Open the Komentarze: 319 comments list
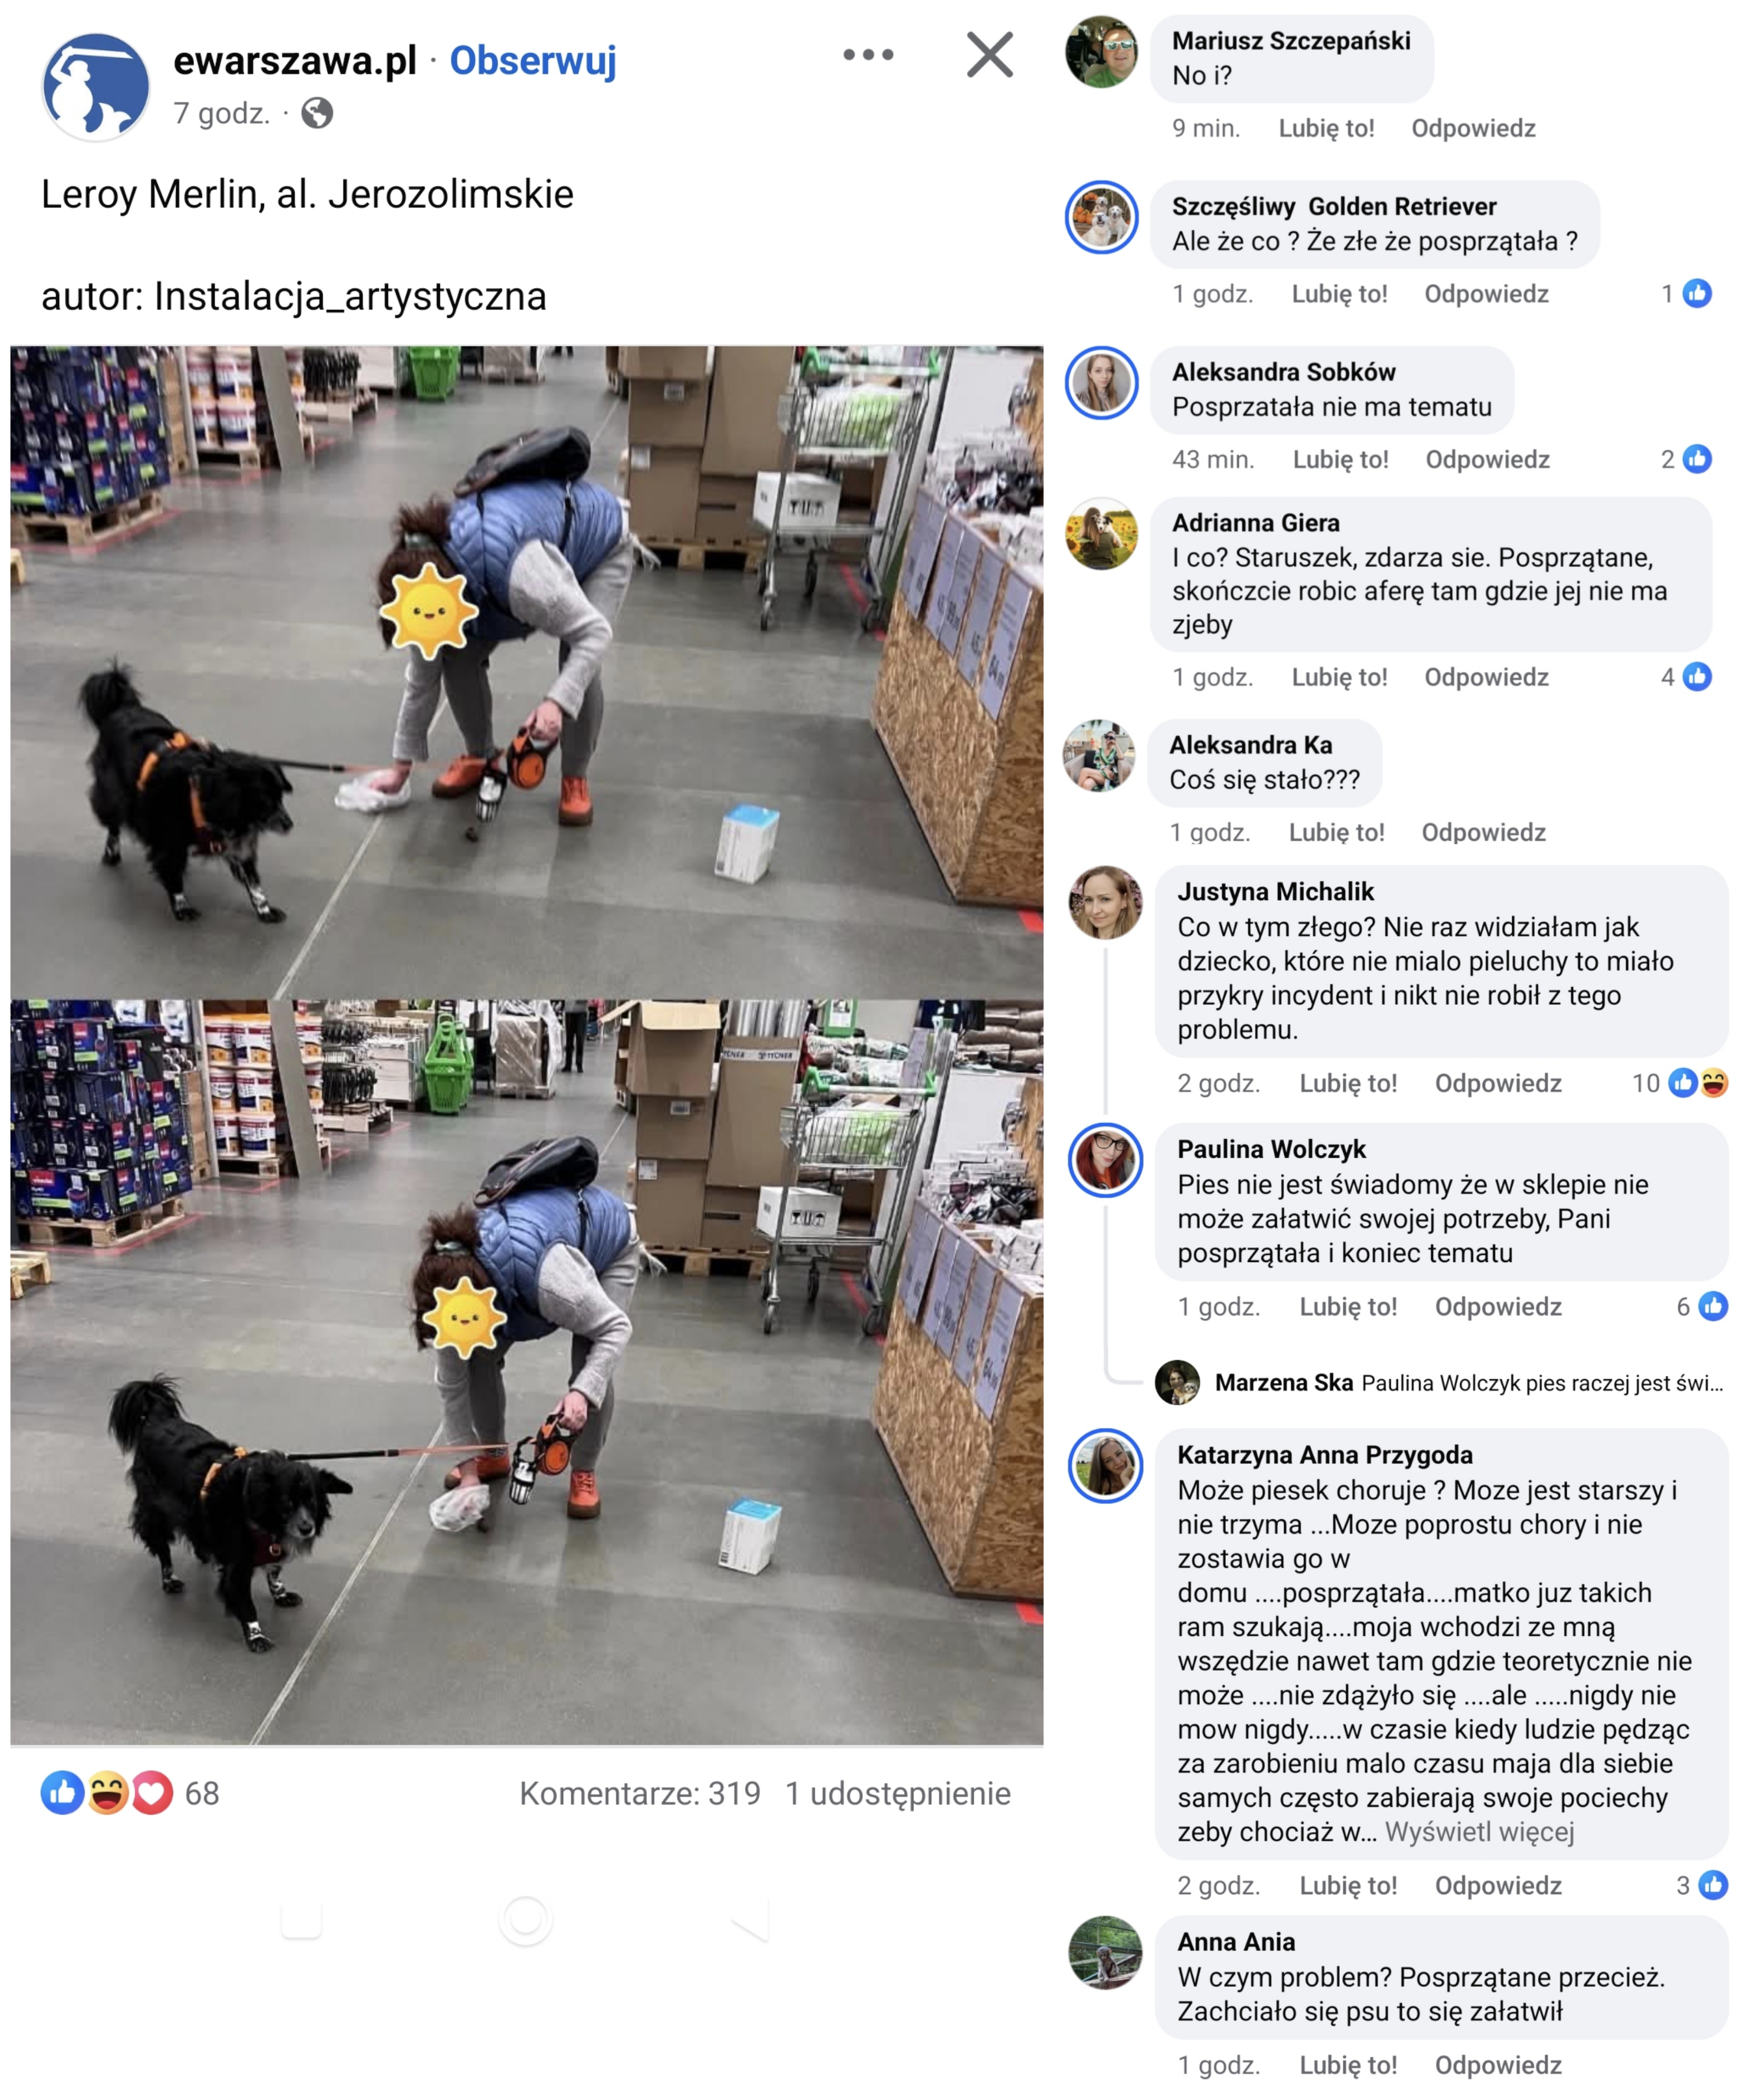1764x2092 pixels. pyautogui.click(x=640, y=1793)
